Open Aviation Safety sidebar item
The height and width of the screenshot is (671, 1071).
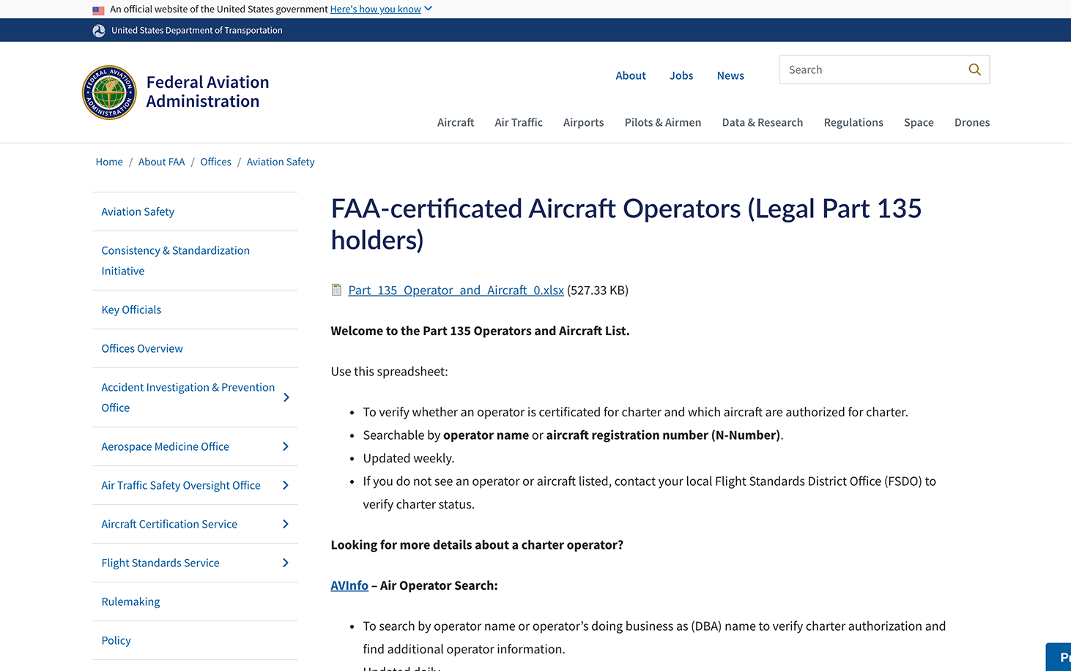point(138,211)
